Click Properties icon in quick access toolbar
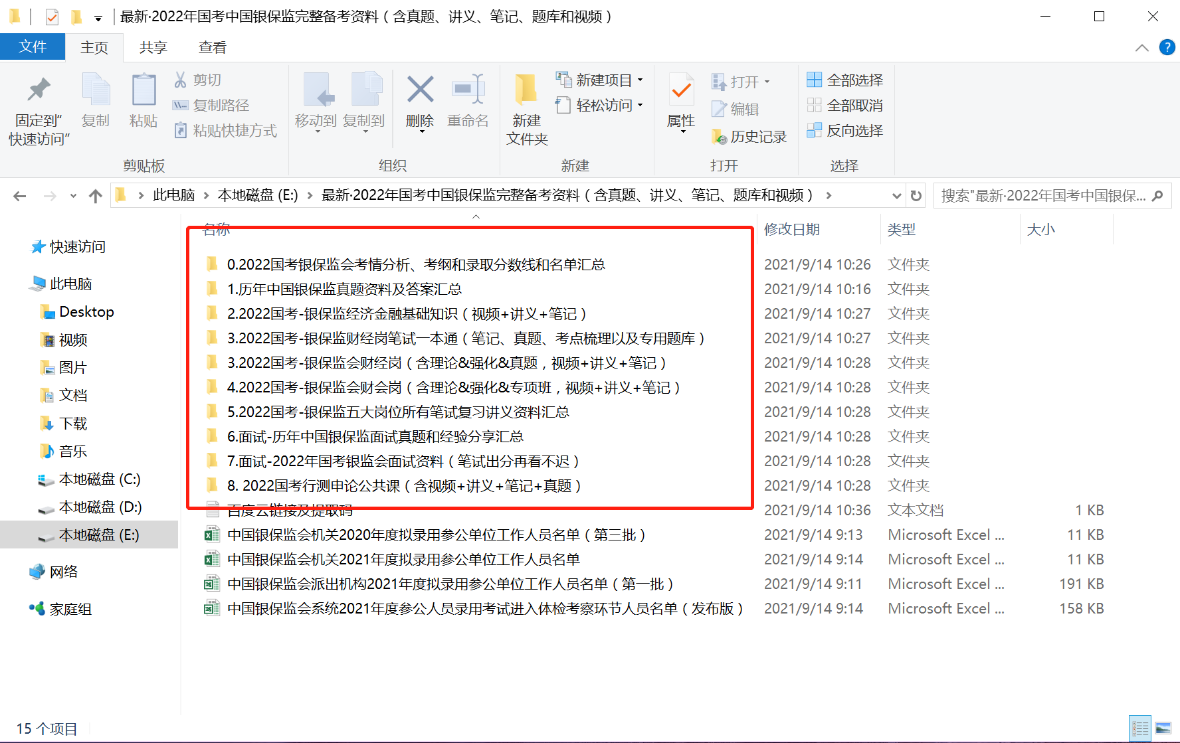 pos(52,17)
